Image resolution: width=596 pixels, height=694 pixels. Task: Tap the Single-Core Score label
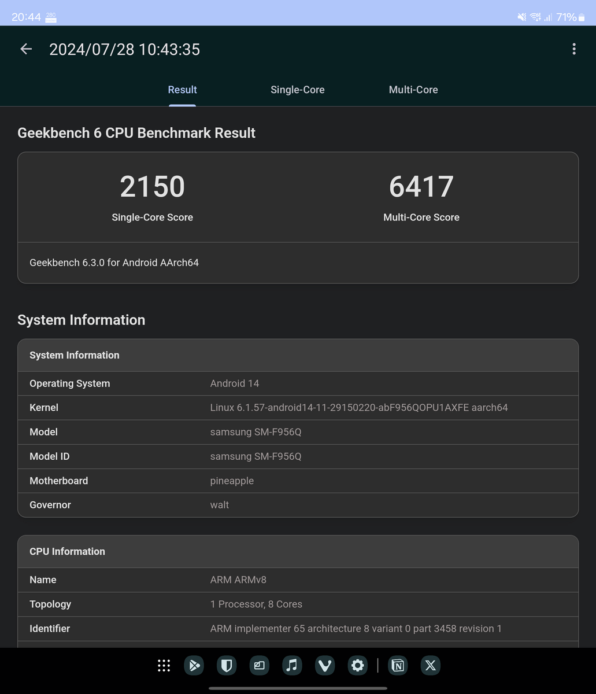pyautogui.click(x=153, y=217)
